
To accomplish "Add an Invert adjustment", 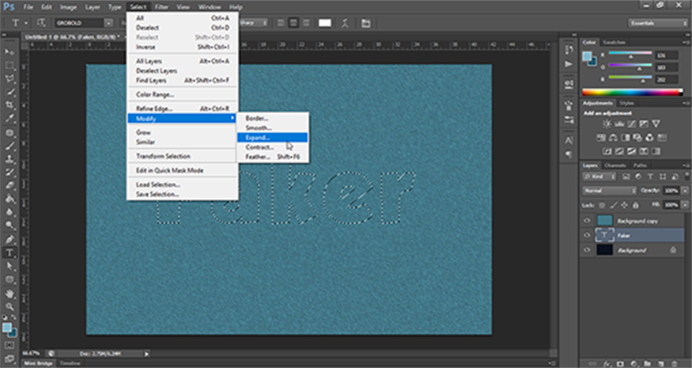I will pos(607,151).
